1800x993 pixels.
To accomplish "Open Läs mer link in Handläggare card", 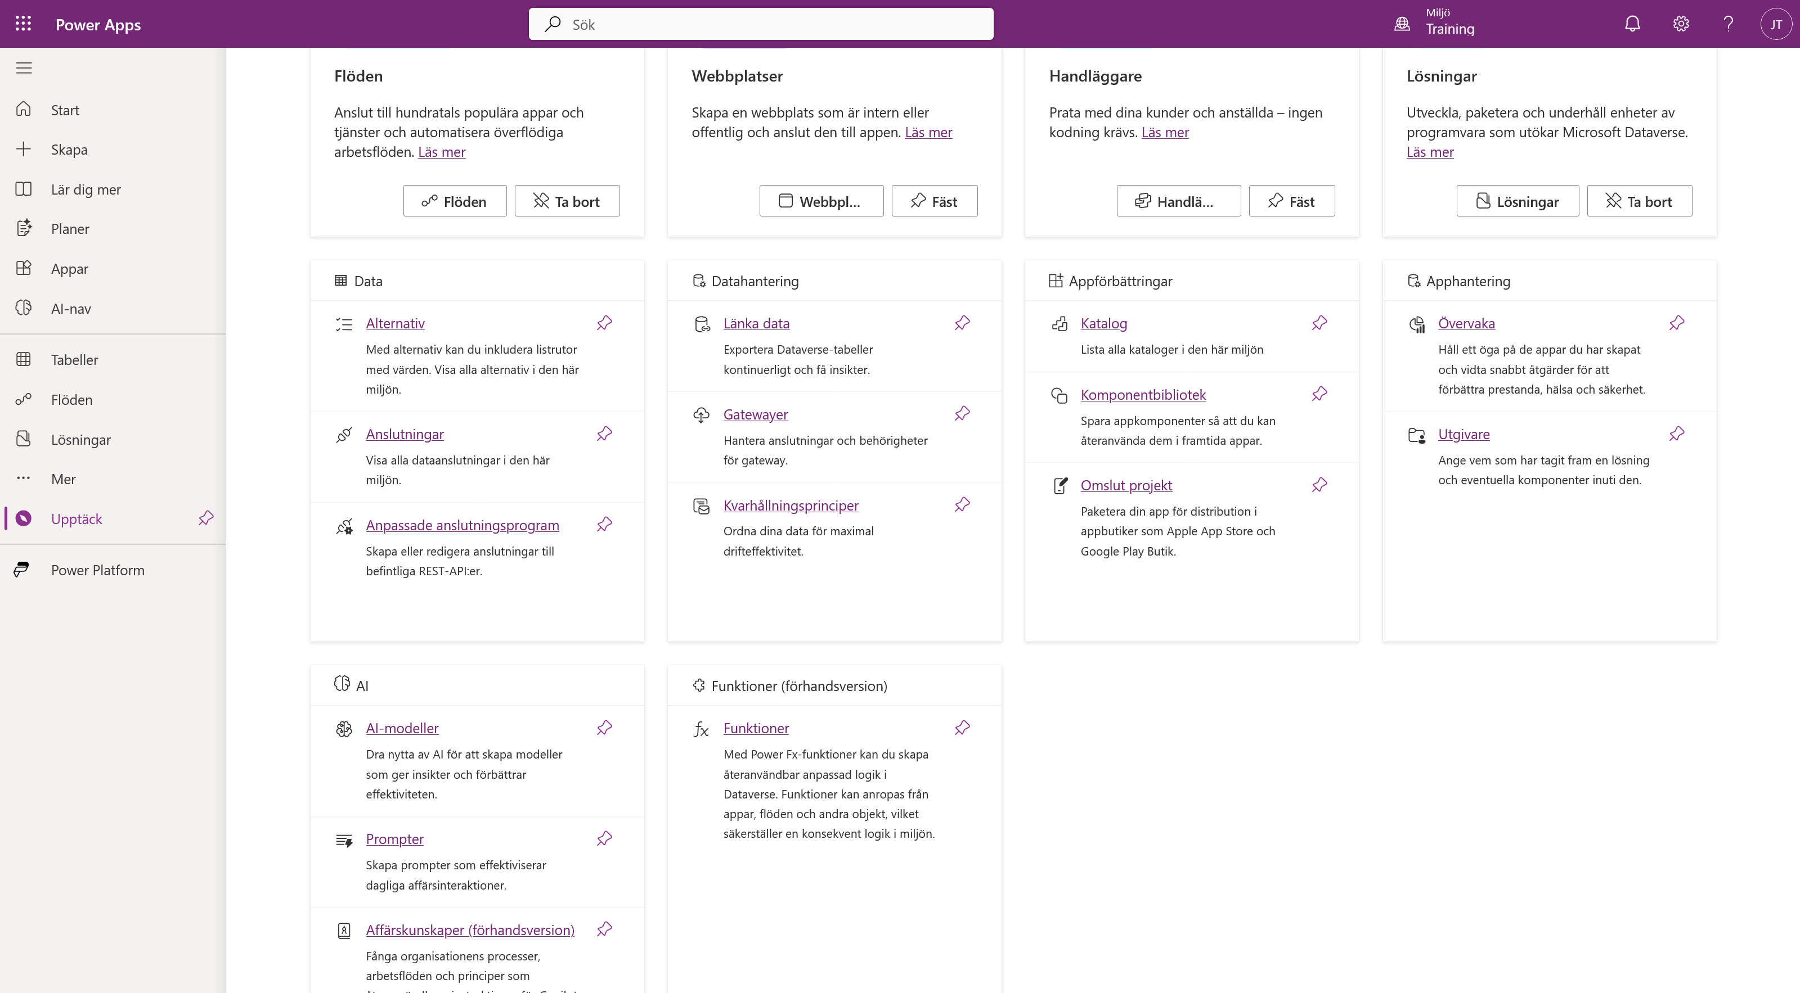I will 1165,132.
